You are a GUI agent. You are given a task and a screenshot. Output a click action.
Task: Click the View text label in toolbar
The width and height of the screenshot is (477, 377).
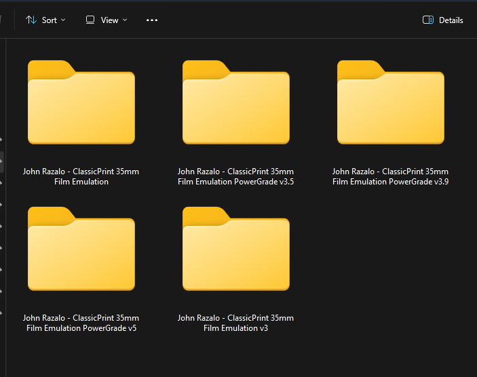coord(109,20)
